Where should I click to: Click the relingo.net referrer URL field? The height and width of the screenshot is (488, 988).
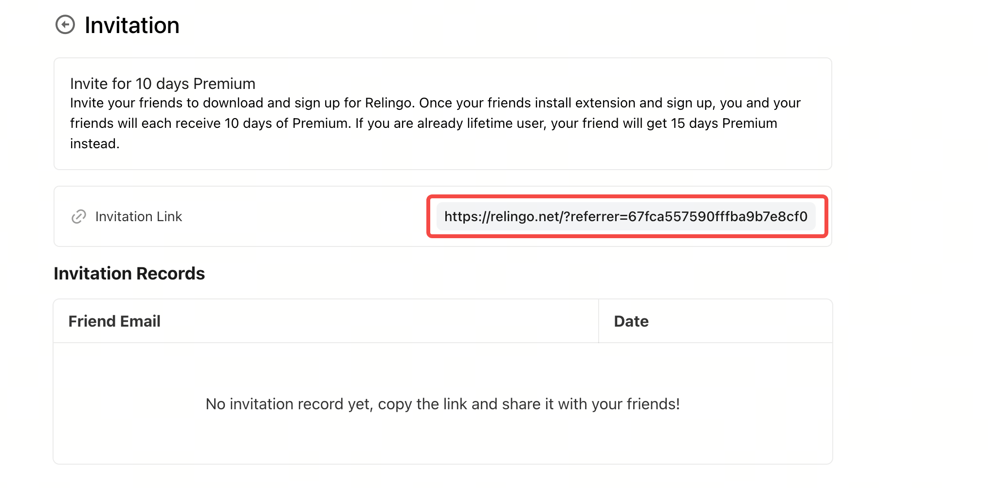(626, 216)
